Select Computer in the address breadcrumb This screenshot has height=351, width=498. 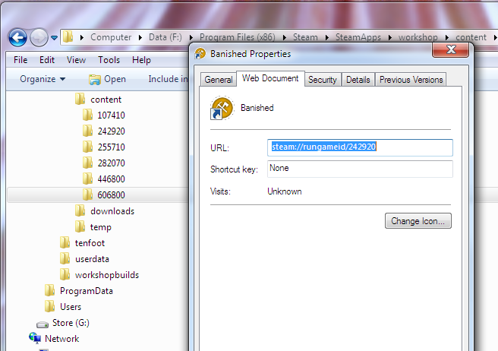111,37
